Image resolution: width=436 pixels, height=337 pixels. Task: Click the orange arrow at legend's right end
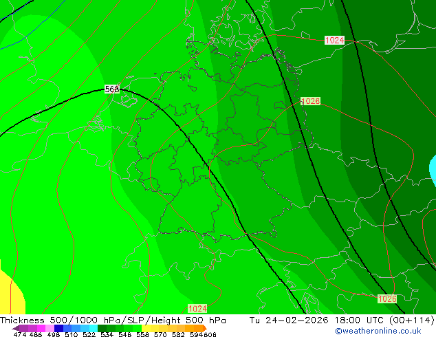[205, 328]
